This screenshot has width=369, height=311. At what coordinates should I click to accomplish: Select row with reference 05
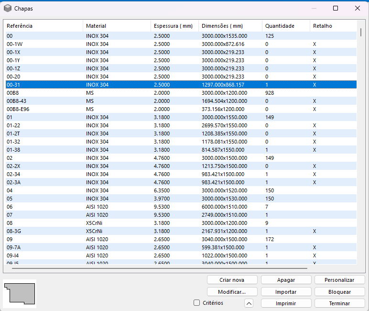(181, 199)
